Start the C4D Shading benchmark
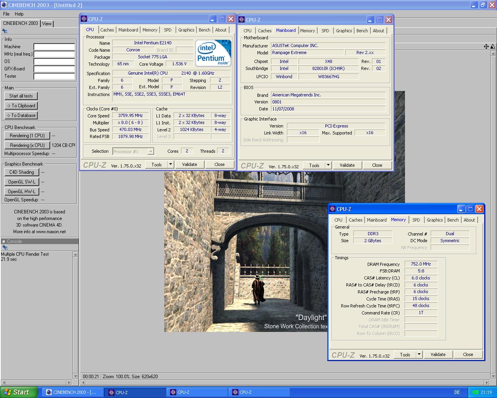Screen dimensions: 497x398 (x=22, y=172)
